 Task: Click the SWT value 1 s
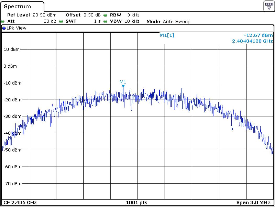97,21
